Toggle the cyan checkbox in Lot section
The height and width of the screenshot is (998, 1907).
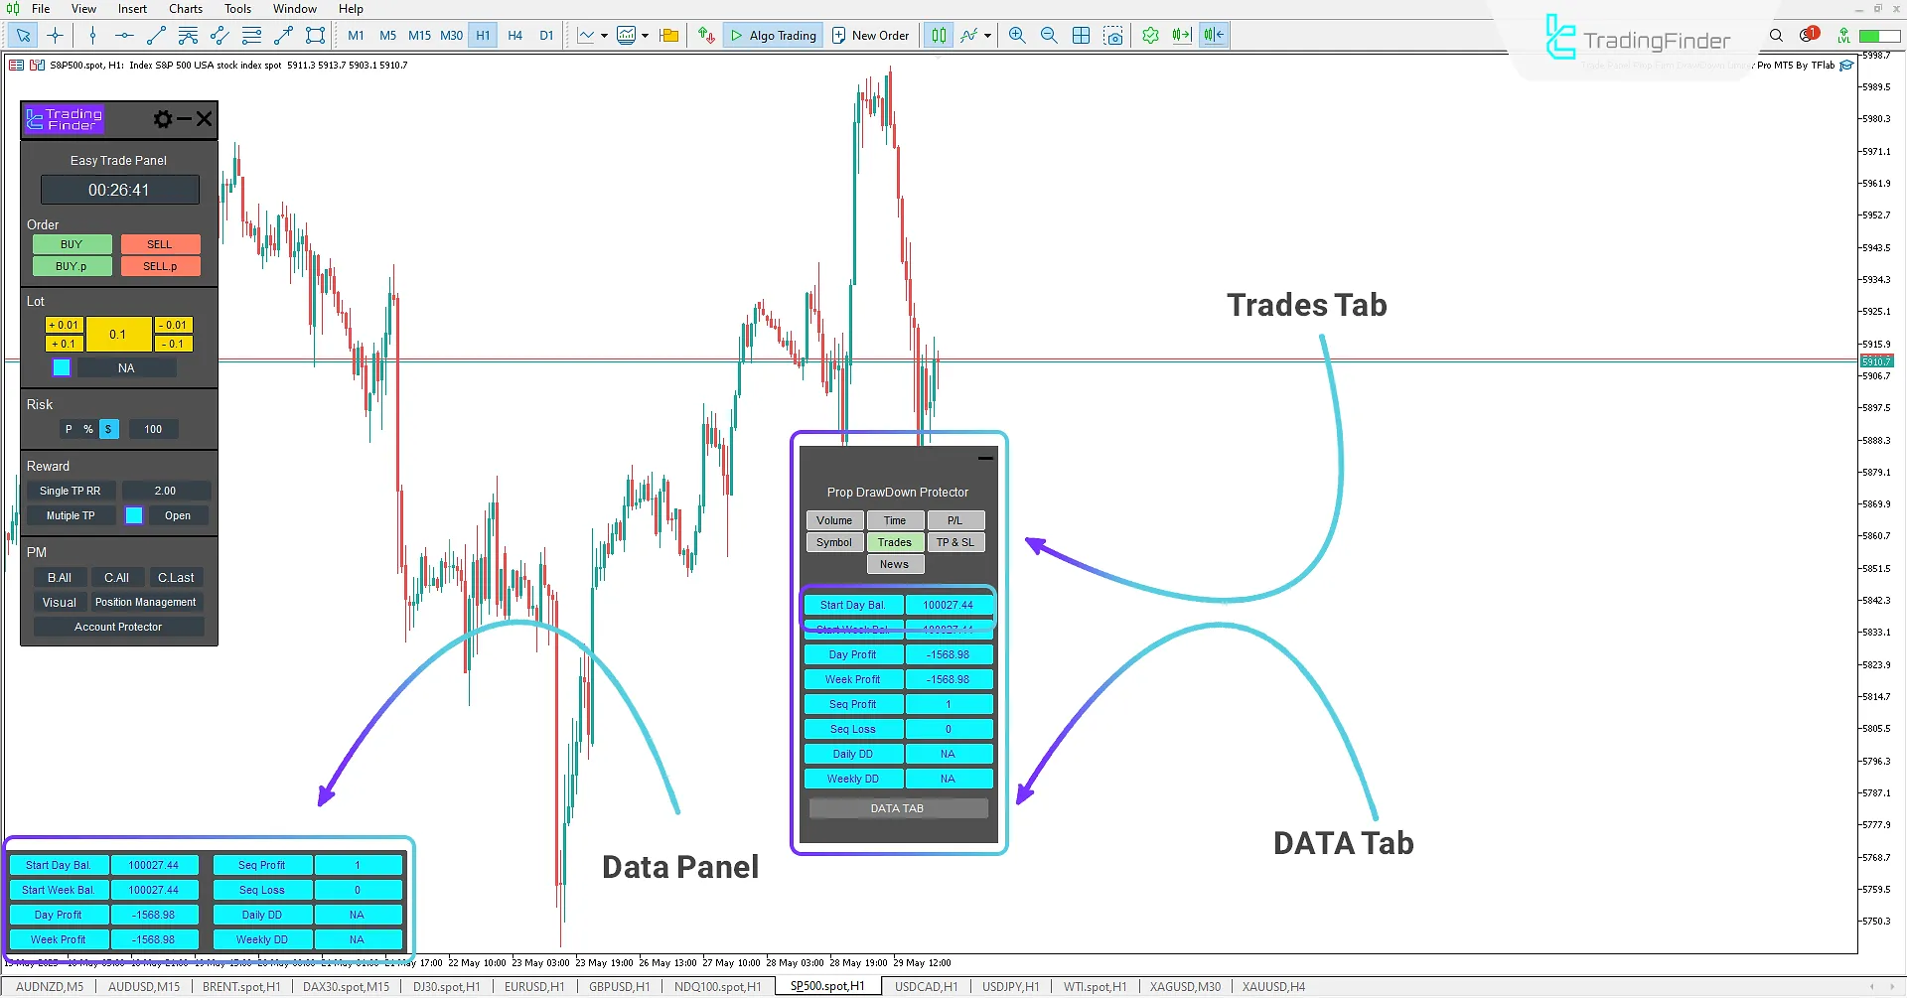click(x=62, y=368)
